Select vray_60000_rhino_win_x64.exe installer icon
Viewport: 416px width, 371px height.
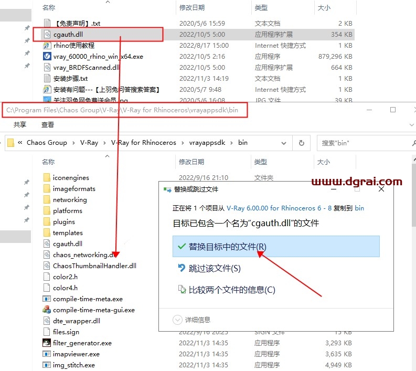coord(47,57)
